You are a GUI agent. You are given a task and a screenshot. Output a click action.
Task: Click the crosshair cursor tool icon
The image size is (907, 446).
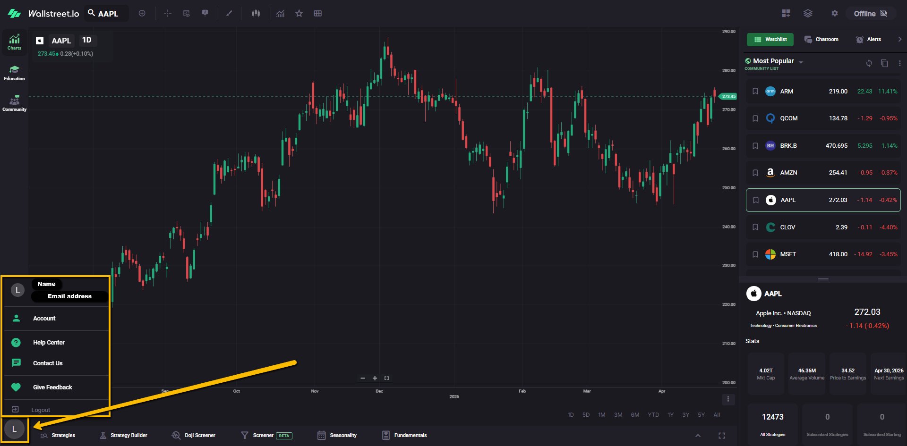[x=168, y=14]
